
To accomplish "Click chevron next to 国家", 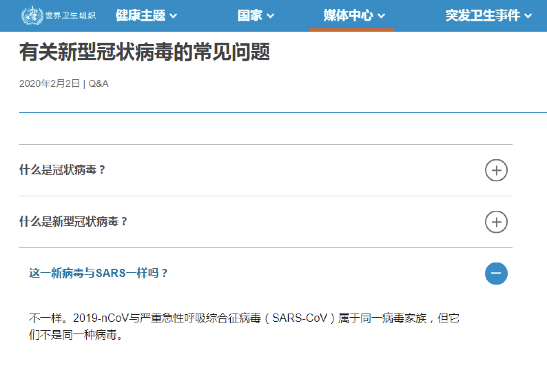I will [x=270, y=16].
